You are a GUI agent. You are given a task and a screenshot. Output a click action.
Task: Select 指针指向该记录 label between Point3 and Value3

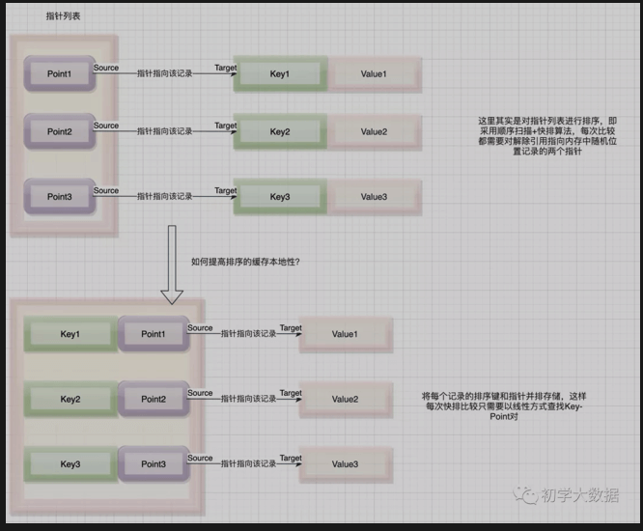[x=248, y=463]
